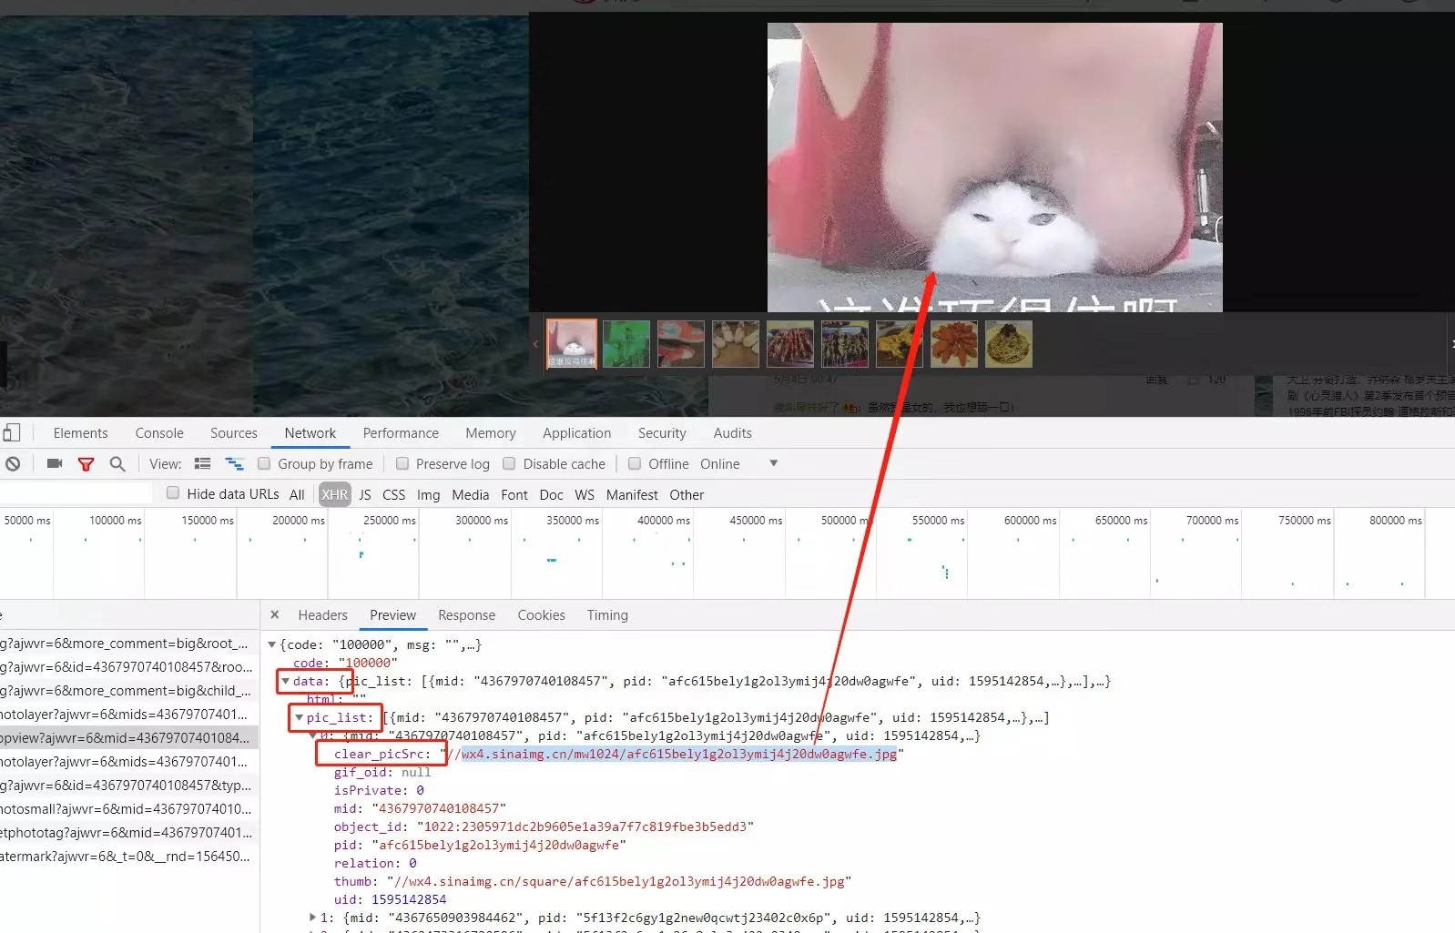Collapse the data object node
The width and height of the screenshot is (1455, 933).
[285, 681]
